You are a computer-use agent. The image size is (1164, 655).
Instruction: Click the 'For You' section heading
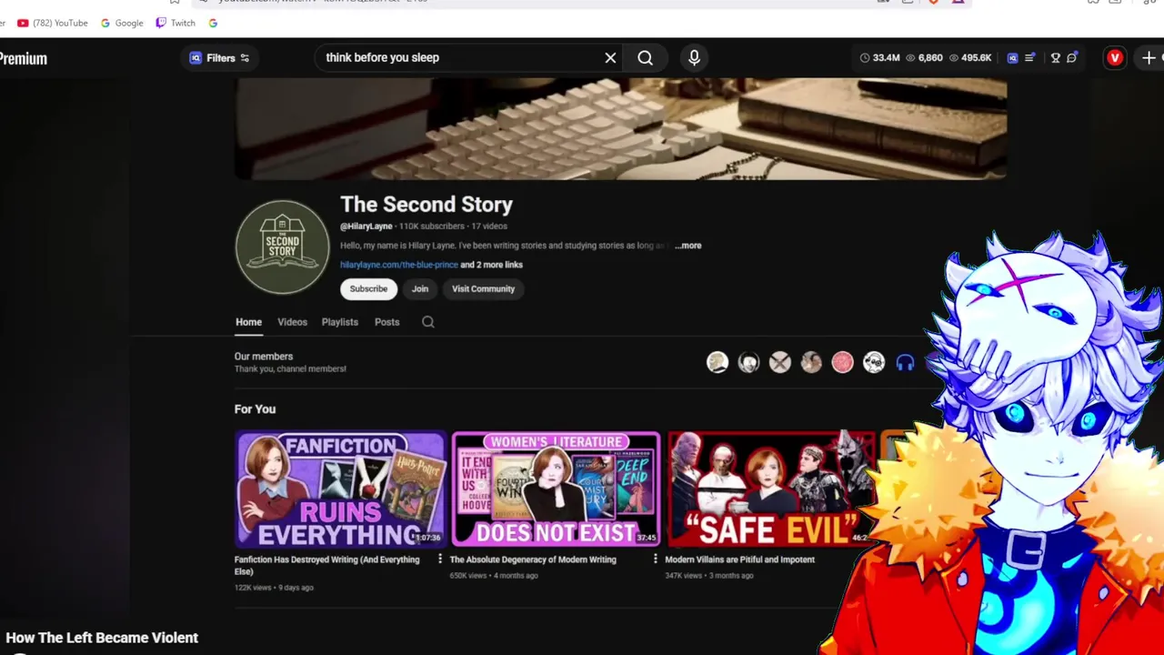point(255,409)
